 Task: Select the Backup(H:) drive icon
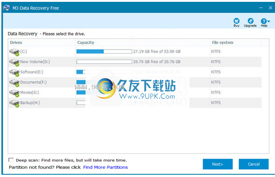tap(14, 103)
